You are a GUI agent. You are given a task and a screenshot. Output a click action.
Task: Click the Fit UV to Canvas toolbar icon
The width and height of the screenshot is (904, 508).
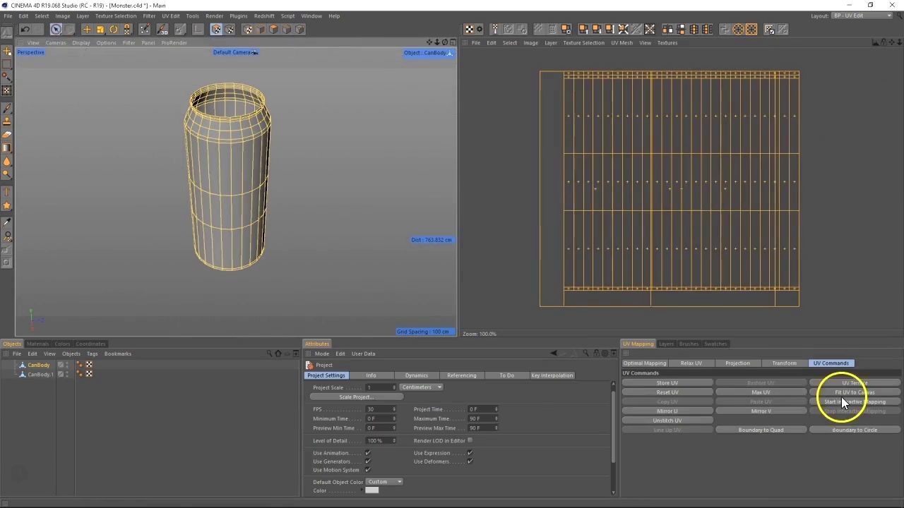click(x=624, y=29)
